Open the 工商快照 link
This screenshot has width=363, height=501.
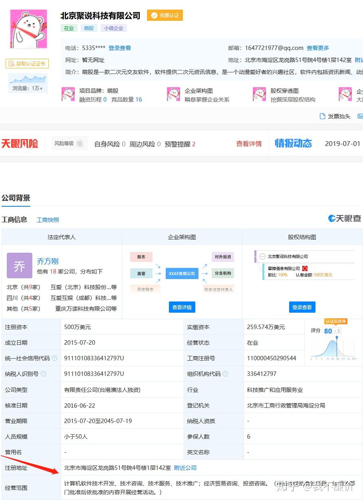click(48, 220)
